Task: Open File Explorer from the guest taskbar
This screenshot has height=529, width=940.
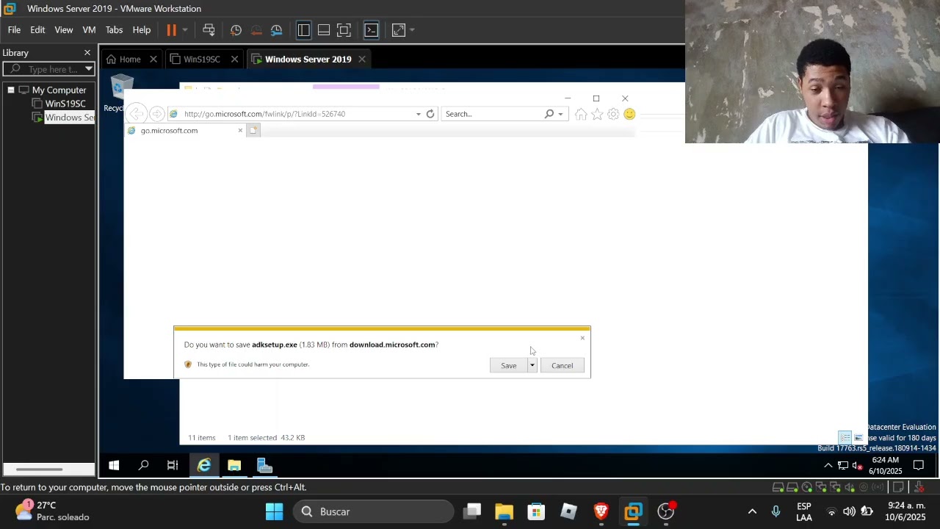Action: [234, 465]
